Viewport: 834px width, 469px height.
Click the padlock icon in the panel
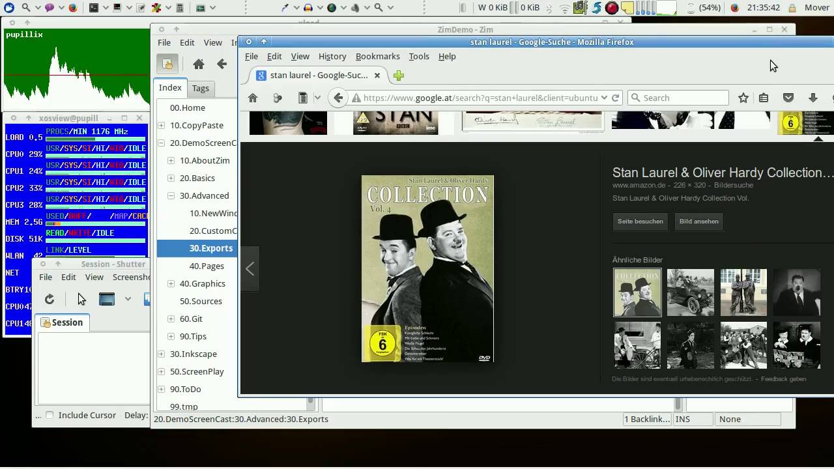coord(792,8)
